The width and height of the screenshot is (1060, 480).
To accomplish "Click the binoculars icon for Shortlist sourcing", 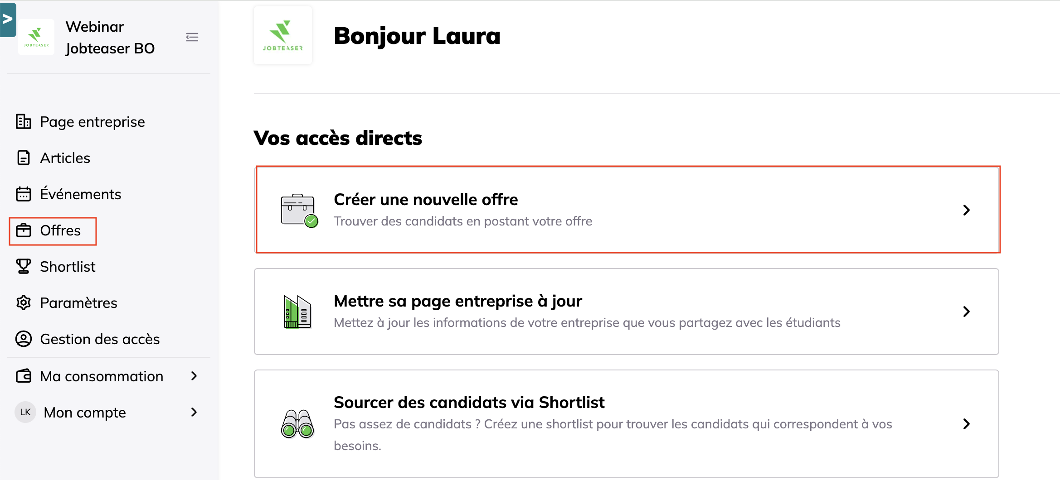I will point(297,424).
